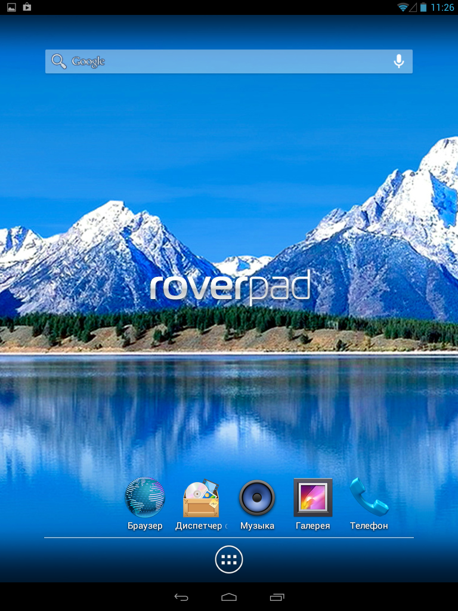Tap the image notification icon
The width and height of the screenshot is (458, 611).
(11, 7)
